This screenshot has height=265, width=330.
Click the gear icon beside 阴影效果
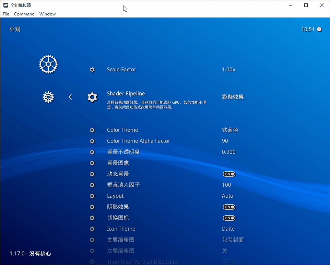(92, 207)
